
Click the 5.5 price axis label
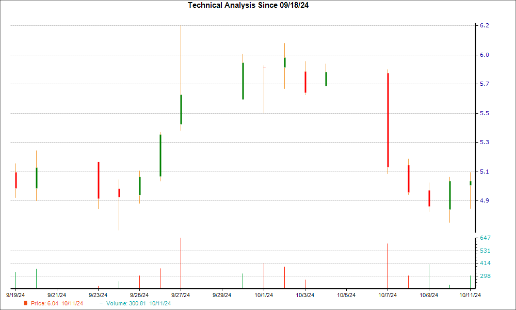[x=485, y=113]
